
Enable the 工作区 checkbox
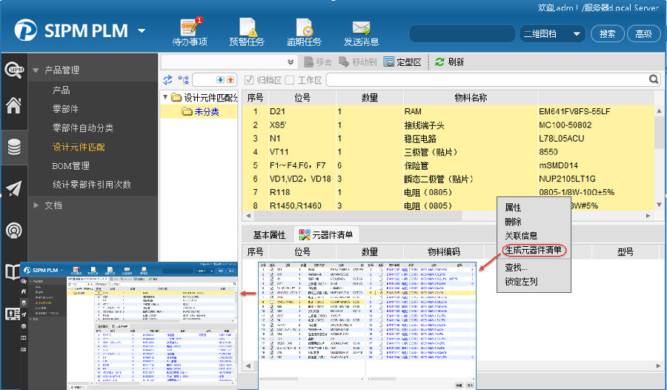click(x=290, y=80)
